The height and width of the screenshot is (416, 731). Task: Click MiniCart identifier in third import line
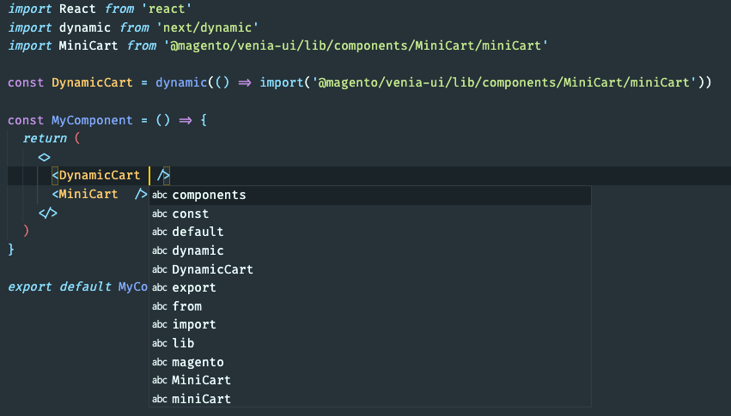click(x=88, y=45)
